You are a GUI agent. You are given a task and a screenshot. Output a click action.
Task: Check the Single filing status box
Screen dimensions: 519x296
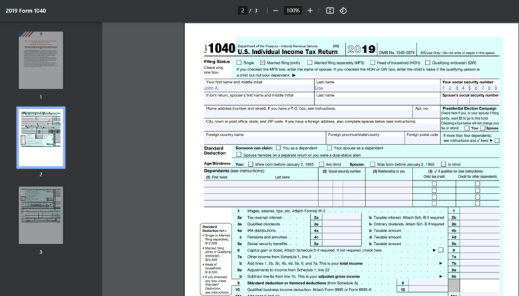[239, 63]
